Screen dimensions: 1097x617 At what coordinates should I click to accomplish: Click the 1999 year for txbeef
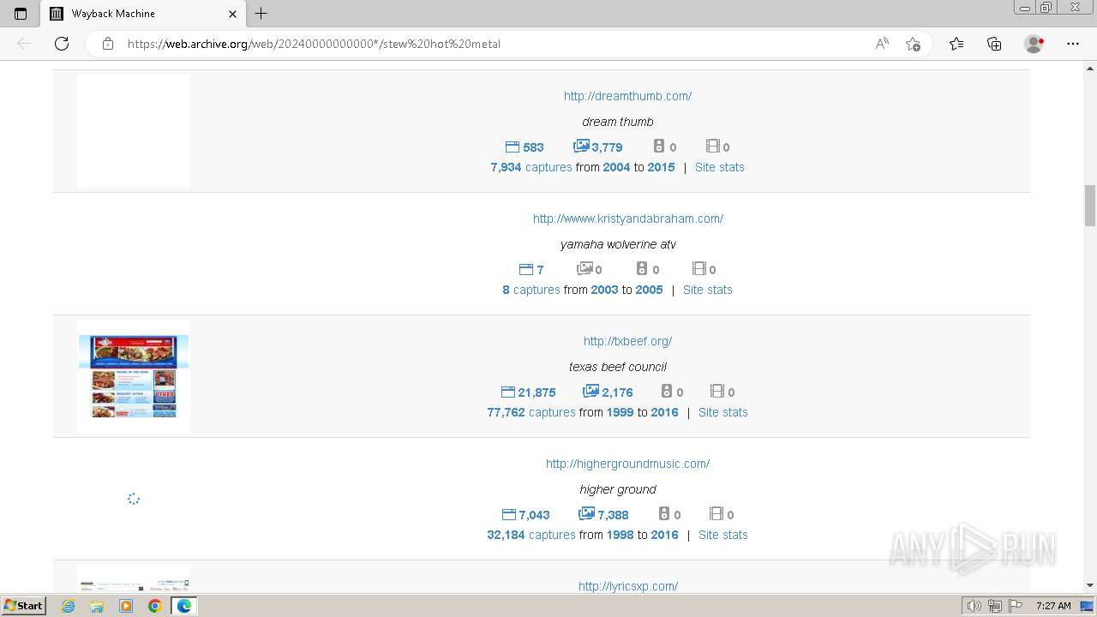coord(620,412)
